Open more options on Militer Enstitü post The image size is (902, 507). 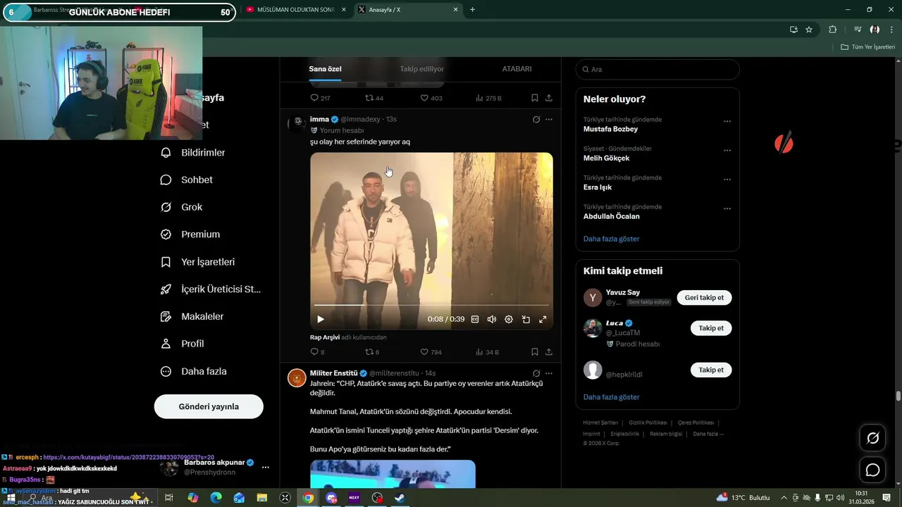click(x=549, y=373)
